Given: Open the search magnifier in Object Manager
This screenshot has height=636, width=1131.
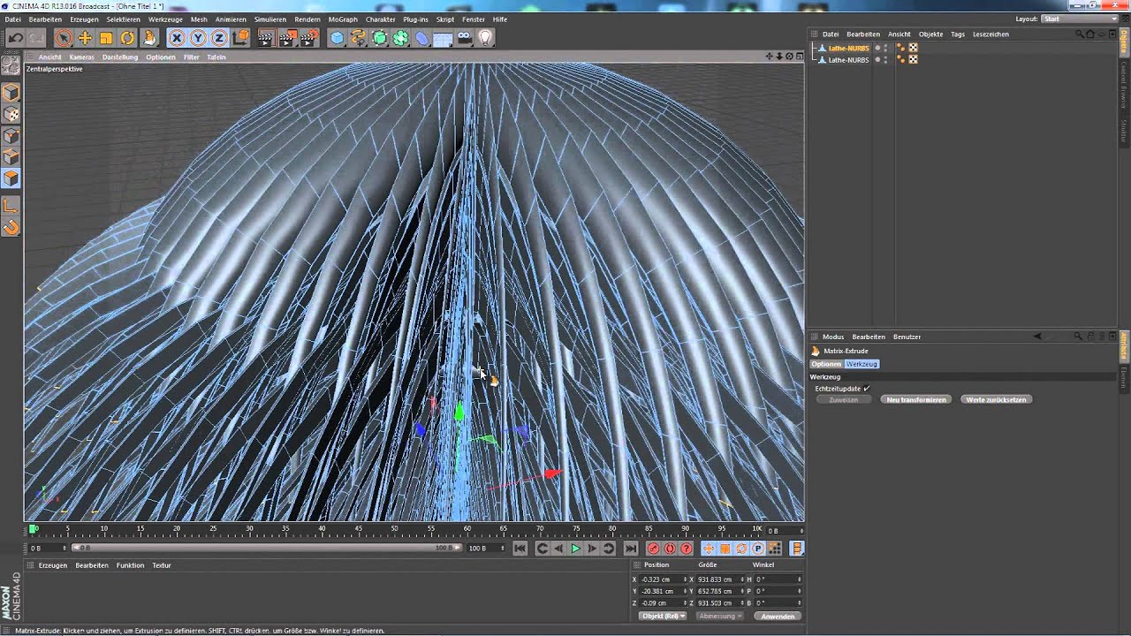Looking at the screenshot, I should [x=1080, y=34].
